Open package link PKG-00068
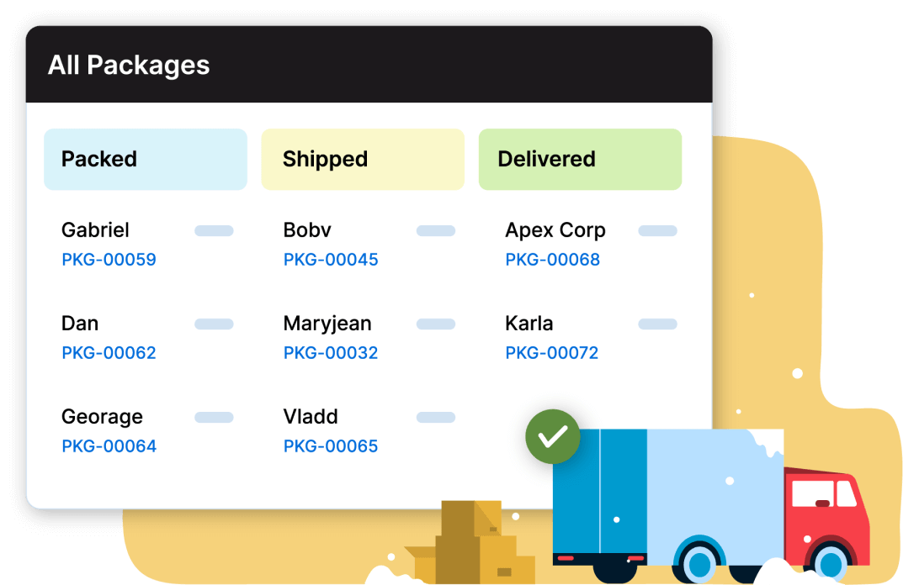903x585 pixels. [552, 260]
